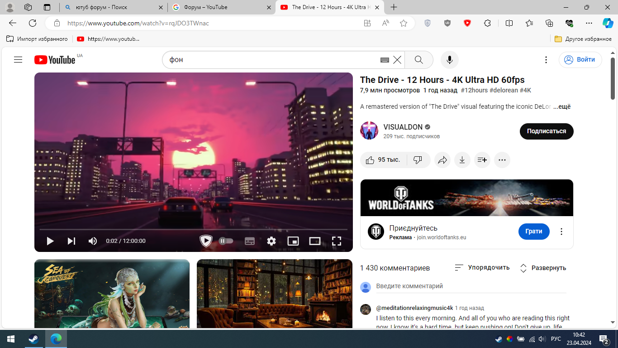Click the magnifier search button
618x348 pixels.
419,60
